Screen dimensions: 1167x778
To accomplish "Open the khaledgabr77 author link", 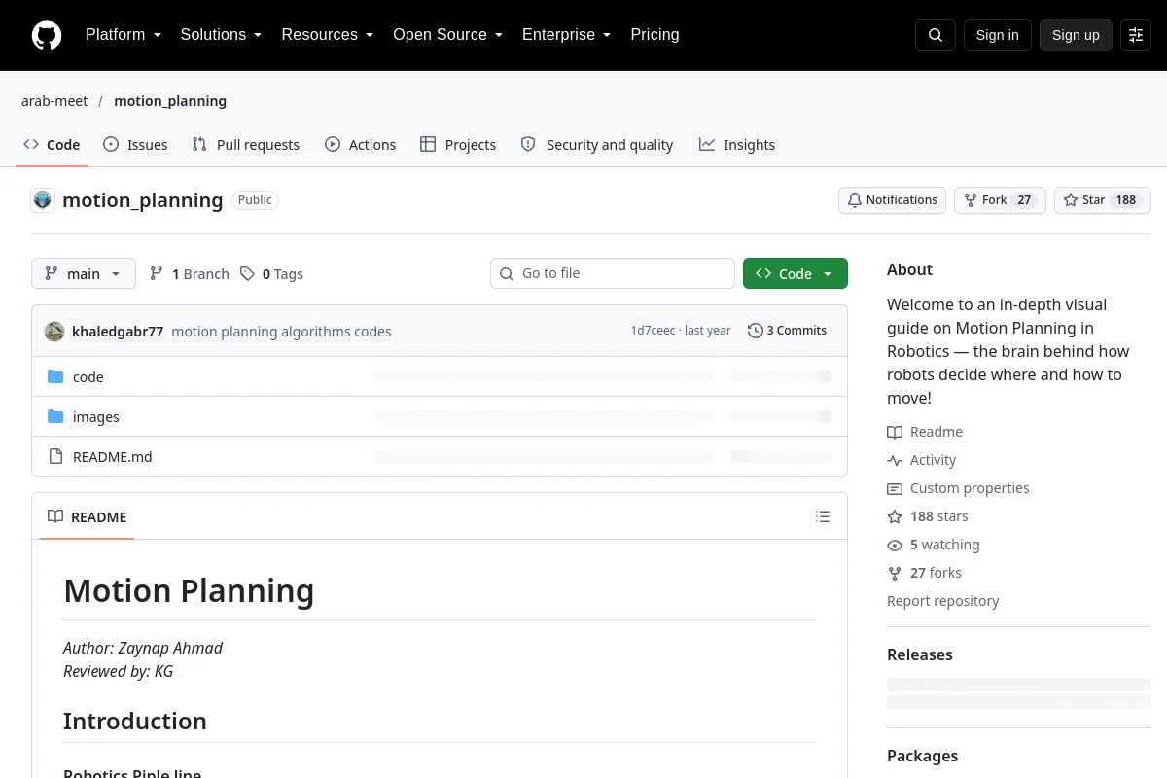I will pyautogui.click(x=118, y=332).
